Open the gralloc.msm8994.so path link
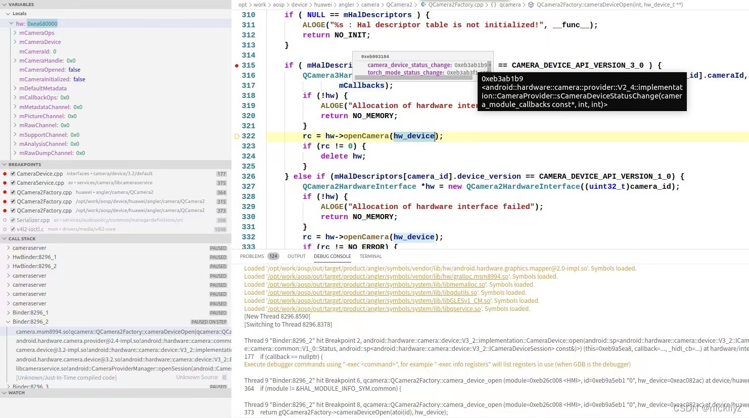This screenshot has width=749, height=418. 387,277
